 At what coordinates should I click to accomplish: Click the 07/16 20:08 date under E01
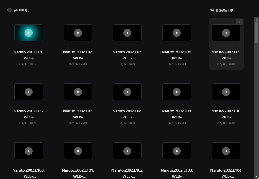click(28, 64)
